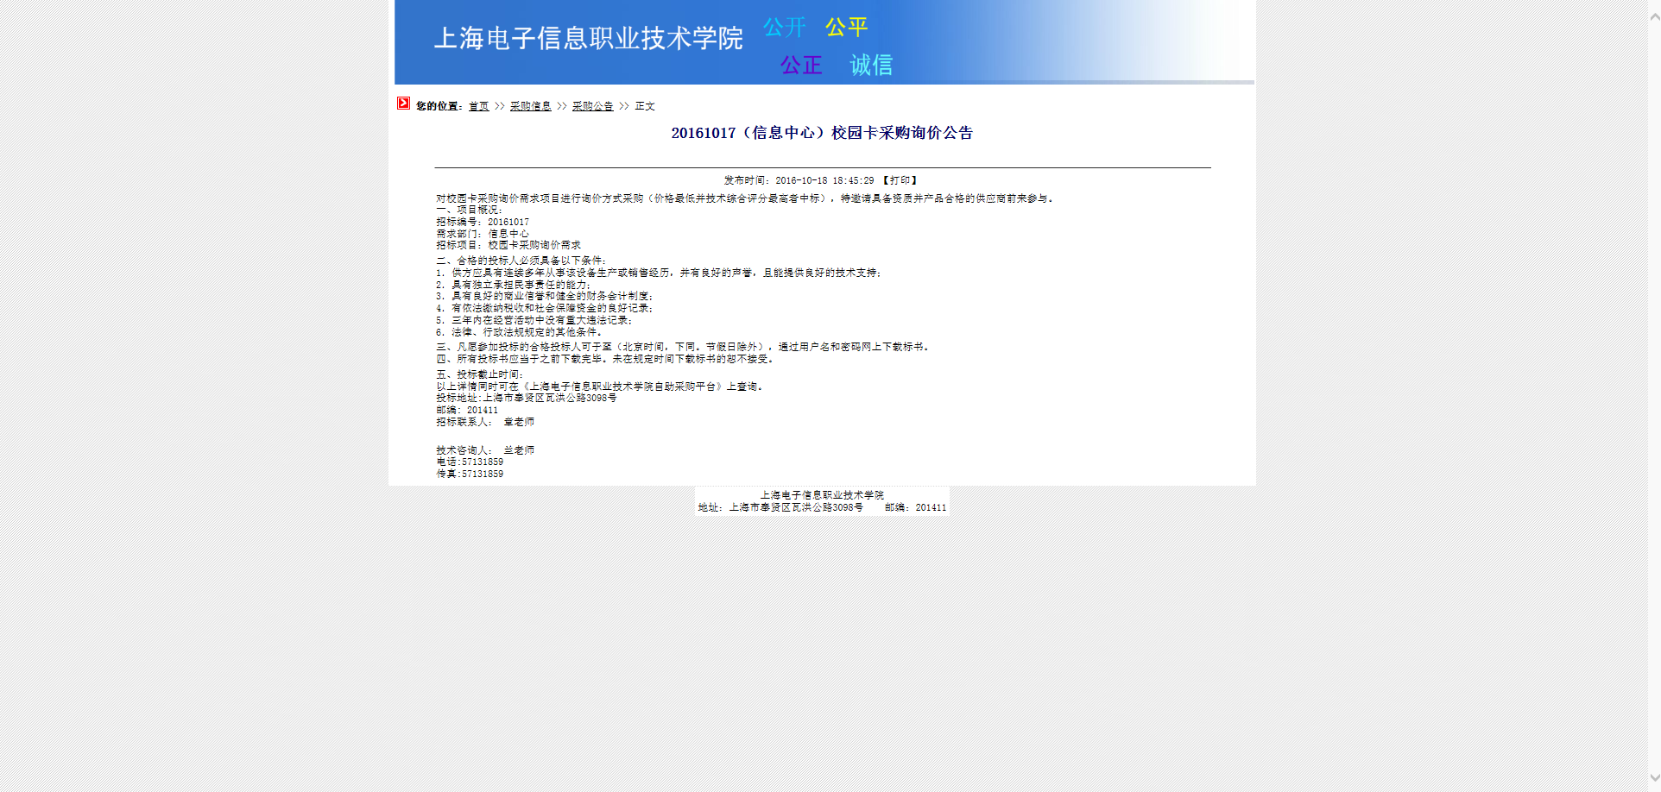Click the red arrow location icon
The image size is (1661, 792).
[403, 104]
